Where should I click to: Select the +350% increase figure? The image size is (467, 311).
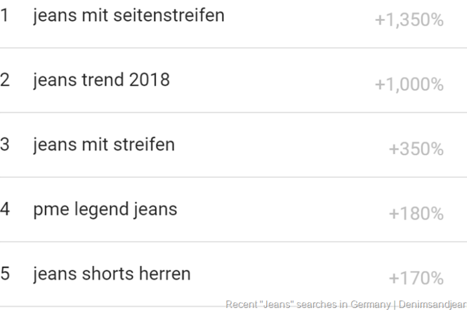[416, 150]
